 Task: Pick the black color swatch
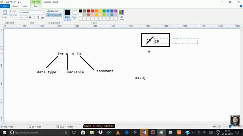(80, 11)
